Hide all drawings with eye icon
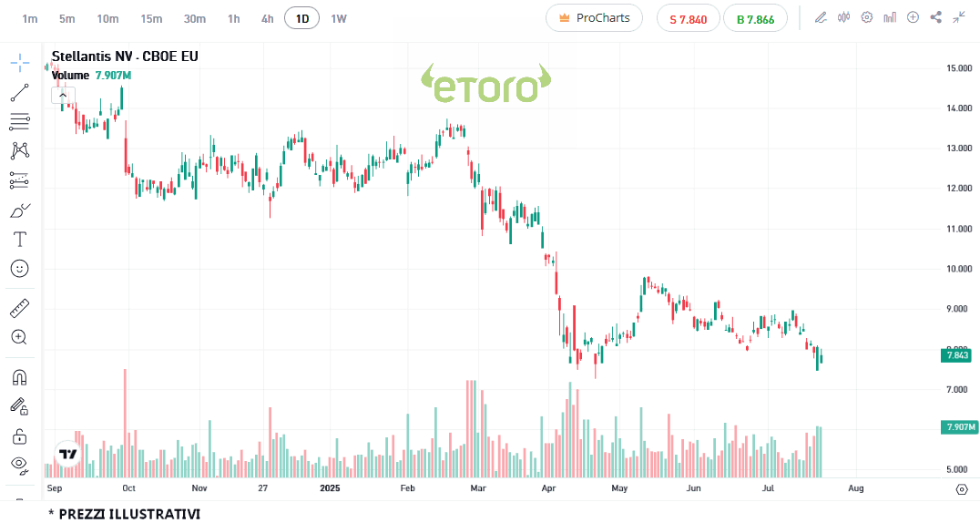 point(19,464)
